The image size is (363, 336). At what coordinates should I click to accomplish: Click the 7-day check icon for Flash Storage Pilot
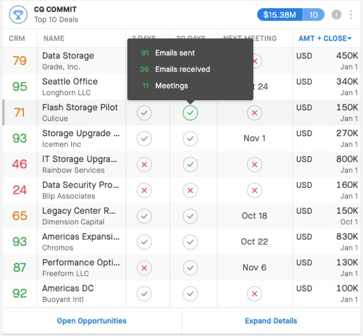144,113
